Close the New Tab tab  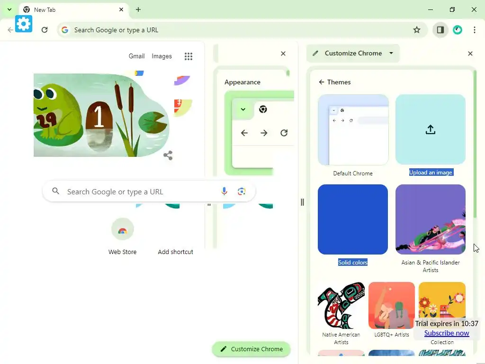(121, 9)
